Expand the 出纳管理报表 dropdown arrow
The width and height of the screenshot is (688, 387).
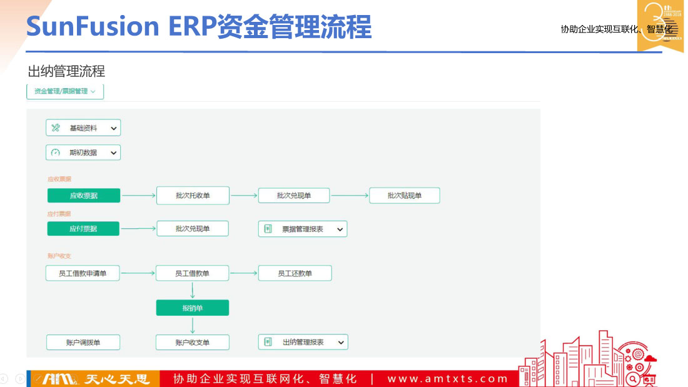pos(340,342)
